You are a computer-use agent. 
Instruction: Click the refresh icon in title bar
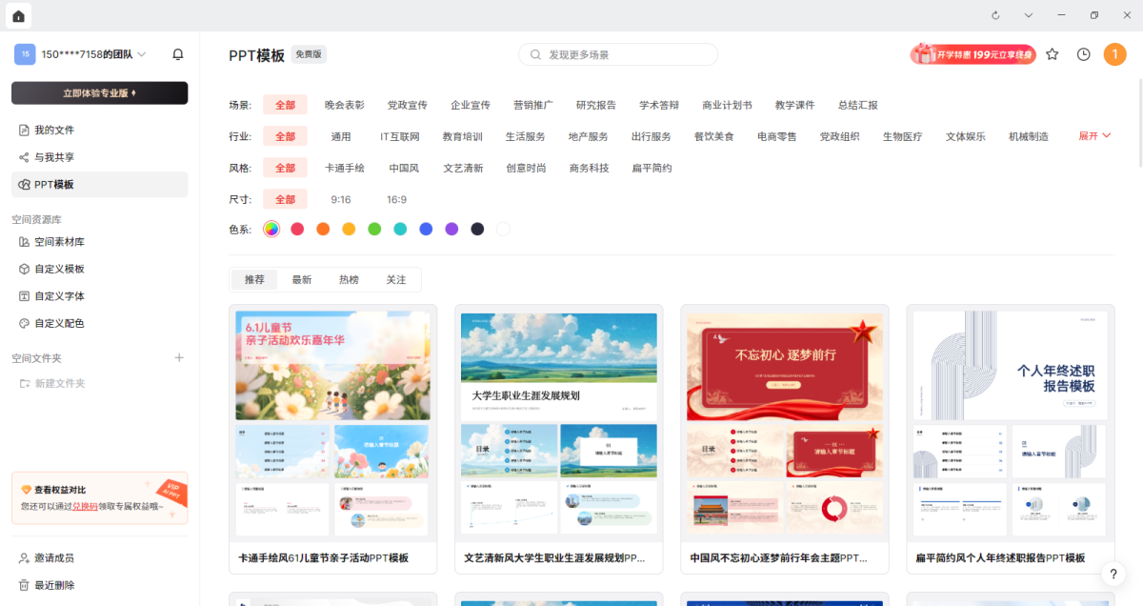click(995, 15)
